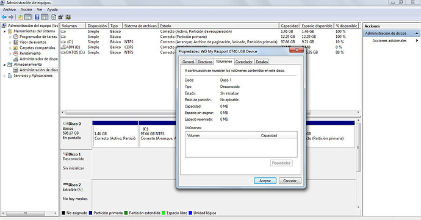Collapse the Almacenamiento tree node
Image resolution: width=421 pixels, height=220 pixels.
[4, 65]
